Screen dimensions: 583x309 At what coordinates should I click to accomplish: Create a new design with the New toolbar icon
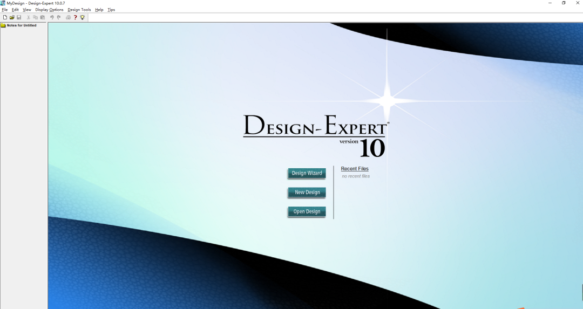point(5,17)
